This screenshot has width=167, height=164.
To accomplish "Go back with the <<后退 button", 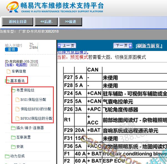I will click(x=46, y=22).
